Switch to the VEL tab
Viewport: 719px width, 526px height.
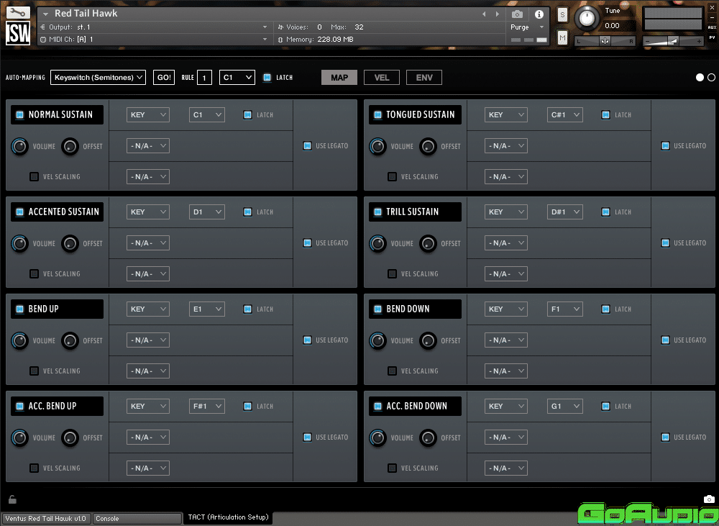pyautogui.click(x=382, y=77)
